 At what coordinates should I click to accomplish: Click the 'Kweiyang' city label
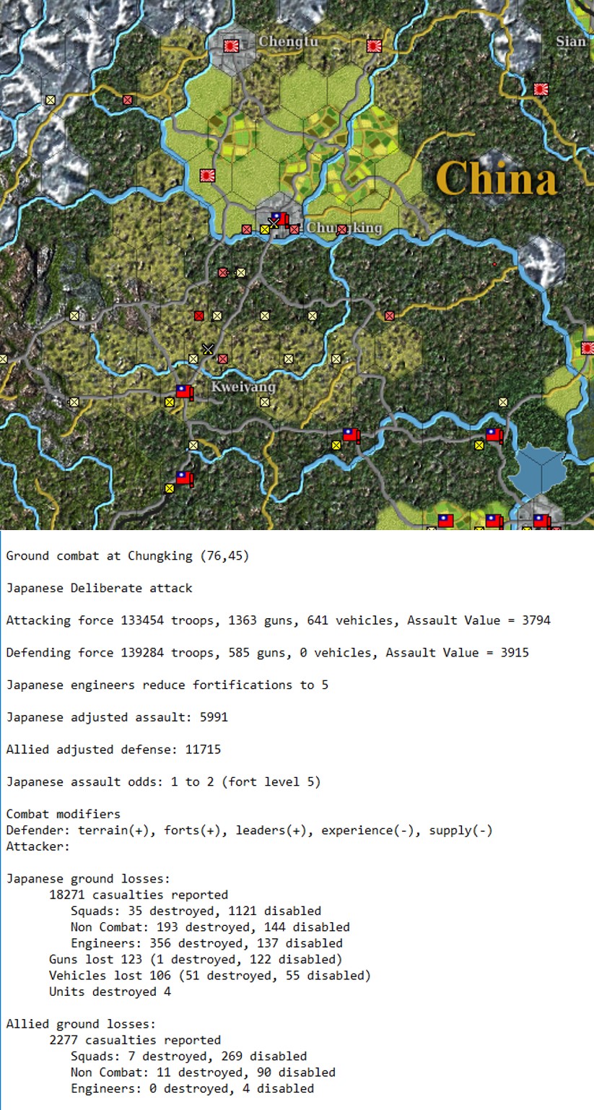(243, 387)
